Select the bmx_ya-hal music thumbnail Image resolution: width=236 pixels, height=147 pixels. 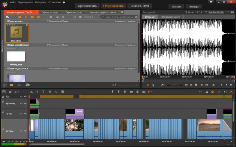point(17,33)
